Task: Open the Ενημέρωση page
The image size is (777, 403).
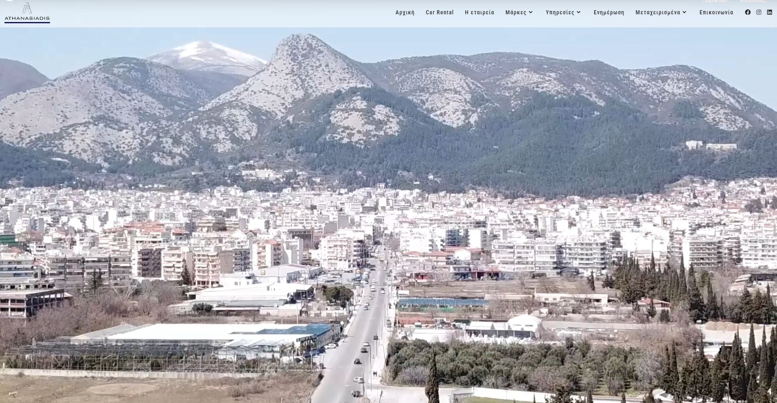Action: point(609,12)
